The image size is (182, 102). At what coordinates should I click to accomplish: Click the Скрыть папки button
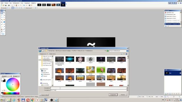(44, 95)
